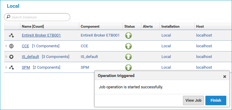Click the Finish button
This screenshot has height=110, width=232.
[216, 100]
